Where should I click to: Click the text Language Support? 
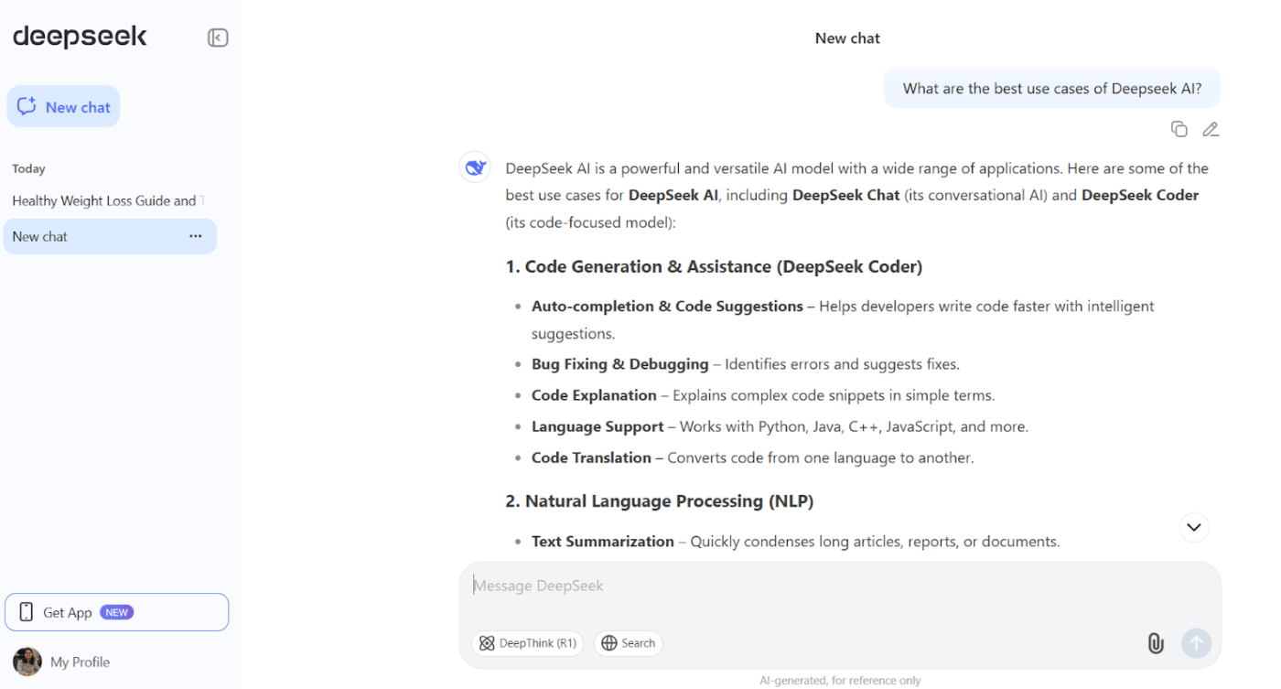click(x=597, y=426)
